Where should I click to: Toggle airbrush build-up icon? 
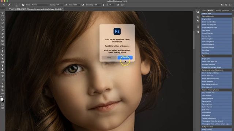(83, 5)
